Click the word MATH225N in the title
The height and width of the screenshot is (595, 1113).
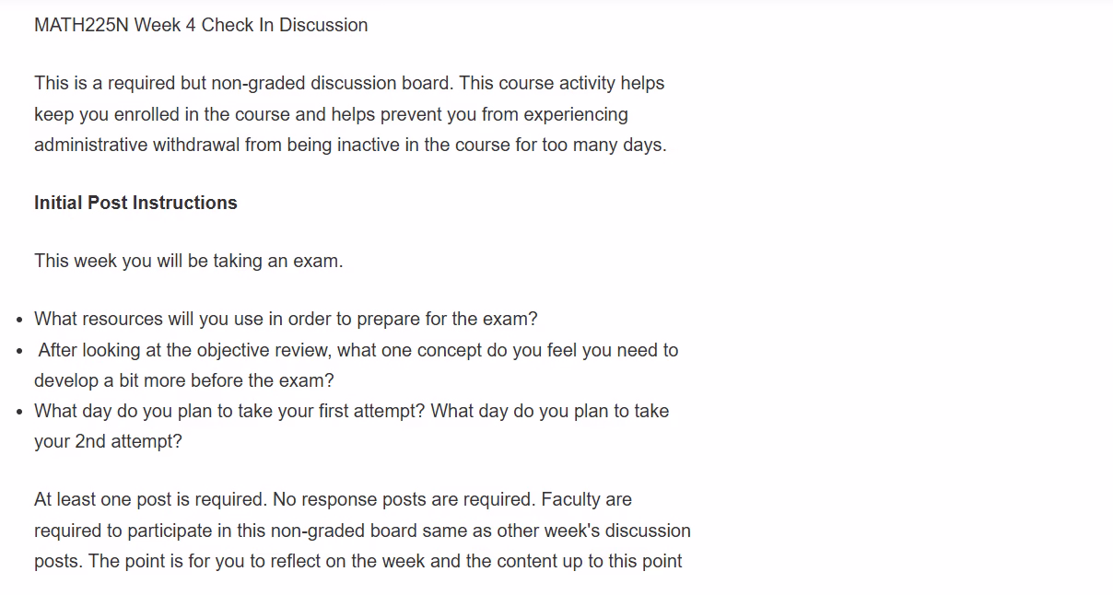pos(81,26)
